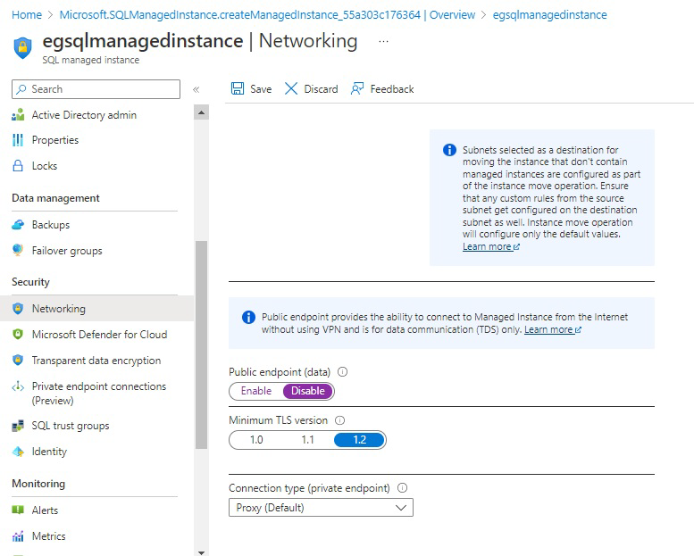Open createManagedInstance Overview breadcrumb
Screen dimensions: 694x556
[267, 14]
